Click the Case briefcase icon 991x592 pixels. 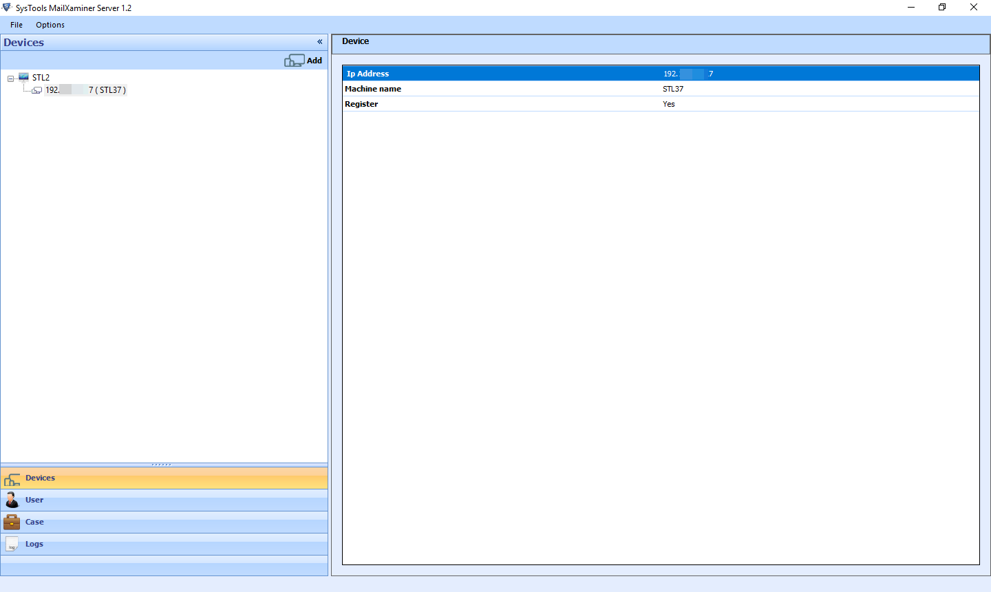coord(12,522)
